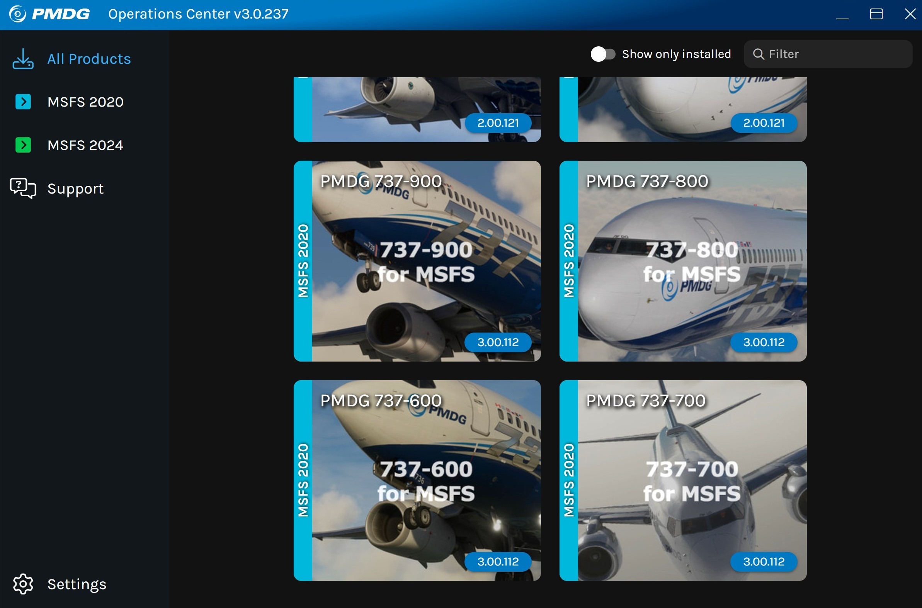Open the Support page link

[75, 189]
